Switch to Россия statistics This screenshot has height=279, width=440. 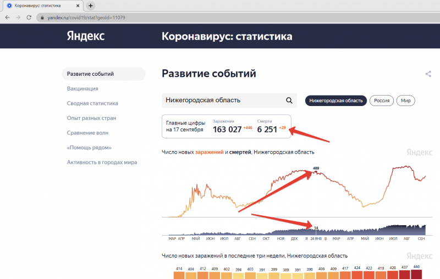382,101
